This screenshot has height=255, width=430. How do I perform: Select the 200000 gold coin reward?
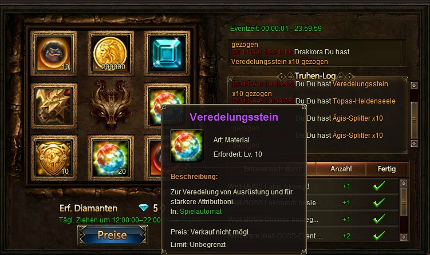tap(111, 53)
